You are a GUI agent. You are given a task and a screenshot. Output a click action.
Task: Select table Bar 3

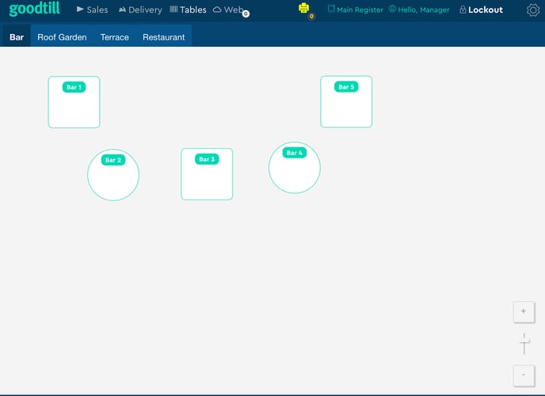207,174
